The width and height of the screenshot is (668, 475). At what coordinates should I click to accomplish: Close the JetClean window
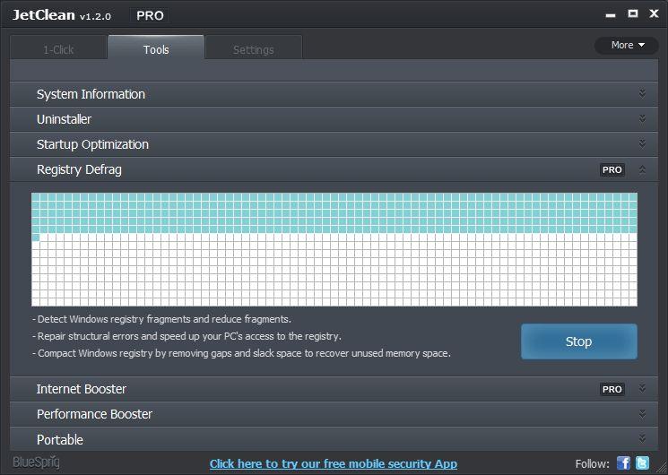[654, 13]
